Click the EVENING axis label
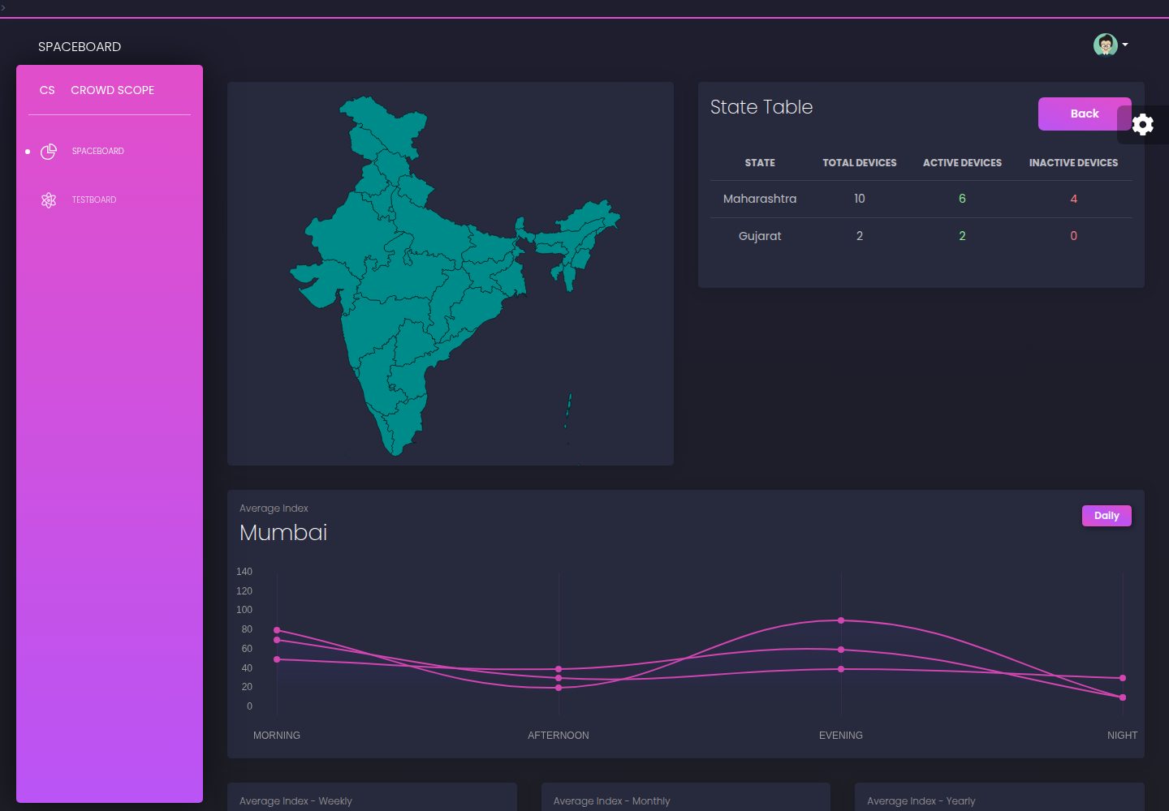 click(841, 736)
